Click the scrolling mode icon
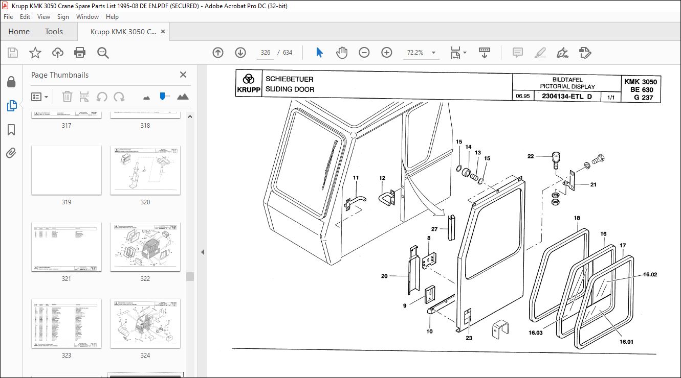The height and width of the screenshot is (378, 681). pyautogui.click(x=485, y=53)
